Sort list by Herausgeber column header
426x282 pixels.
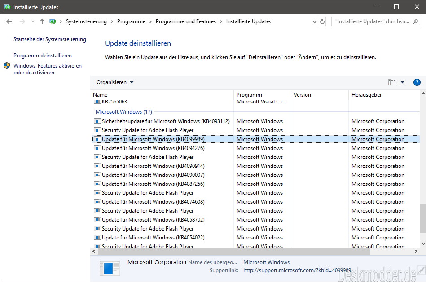click(x=366, y=95)
